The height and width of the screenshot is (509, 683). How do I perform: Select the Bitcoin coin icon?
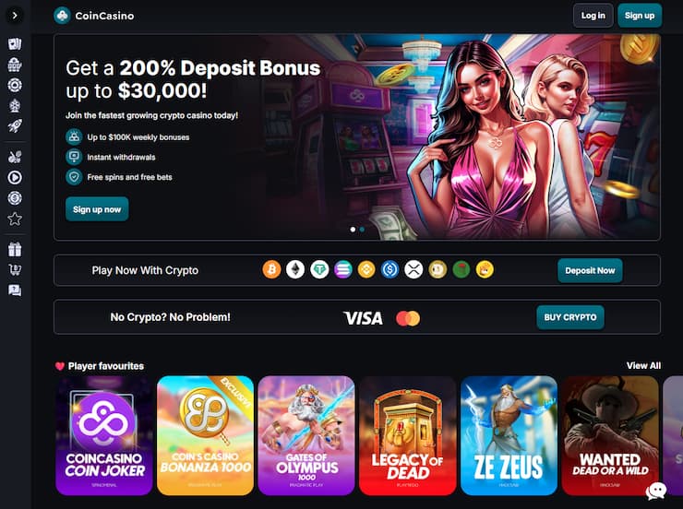click(x=271, y=270)
